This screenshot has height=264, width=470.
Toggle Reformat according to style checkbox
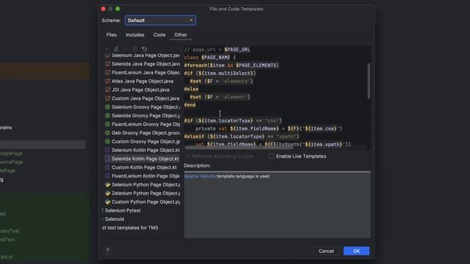click(x=187, y=156)
